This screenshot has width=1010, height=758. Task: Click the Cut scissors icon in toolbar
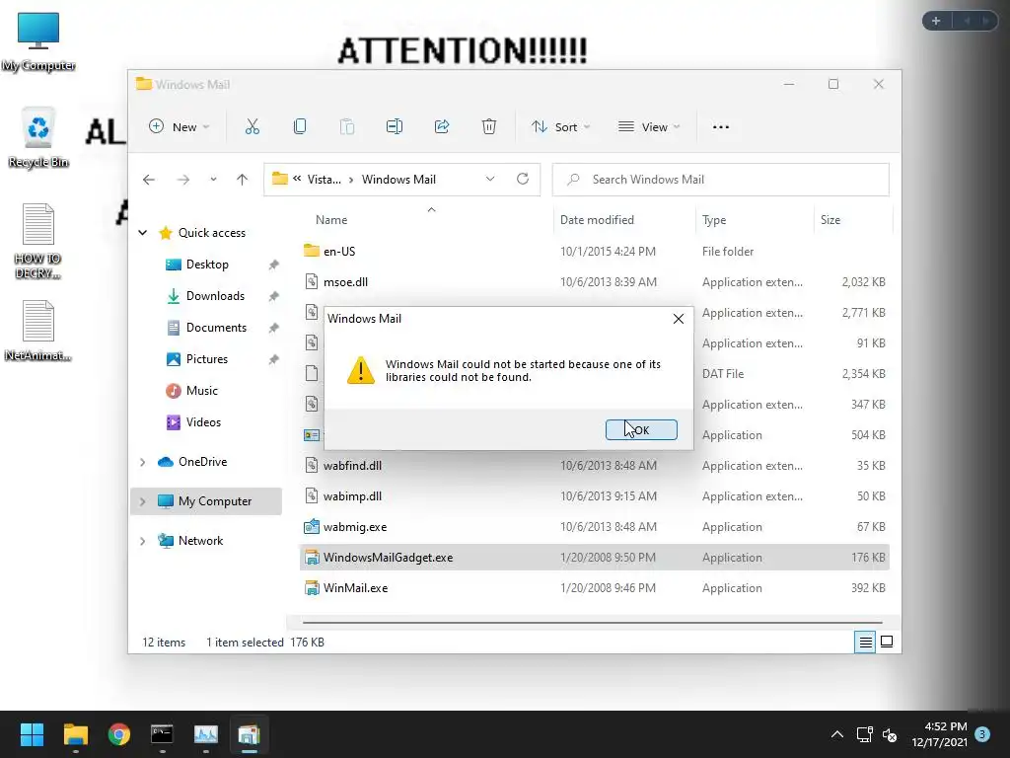252,127
